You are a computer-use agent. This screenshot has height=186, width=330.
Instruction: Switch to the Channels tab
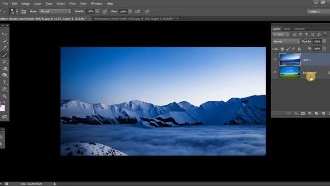click(299, 29)
